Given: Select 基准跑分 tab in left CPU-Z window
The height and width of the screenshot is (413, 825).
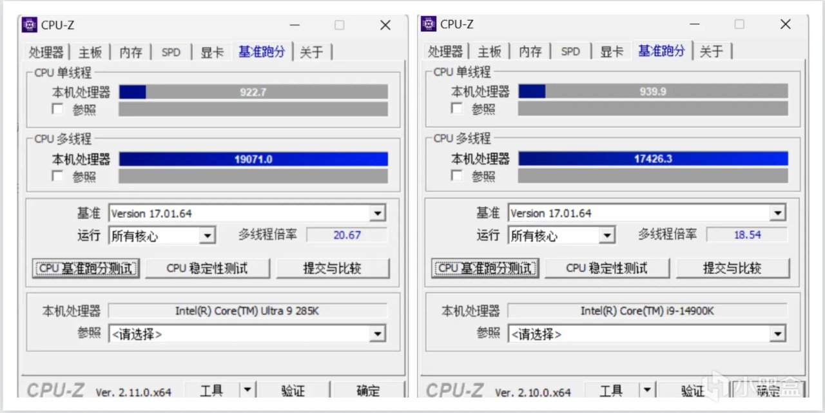Looking at the screenshot, I should (262, 52).
